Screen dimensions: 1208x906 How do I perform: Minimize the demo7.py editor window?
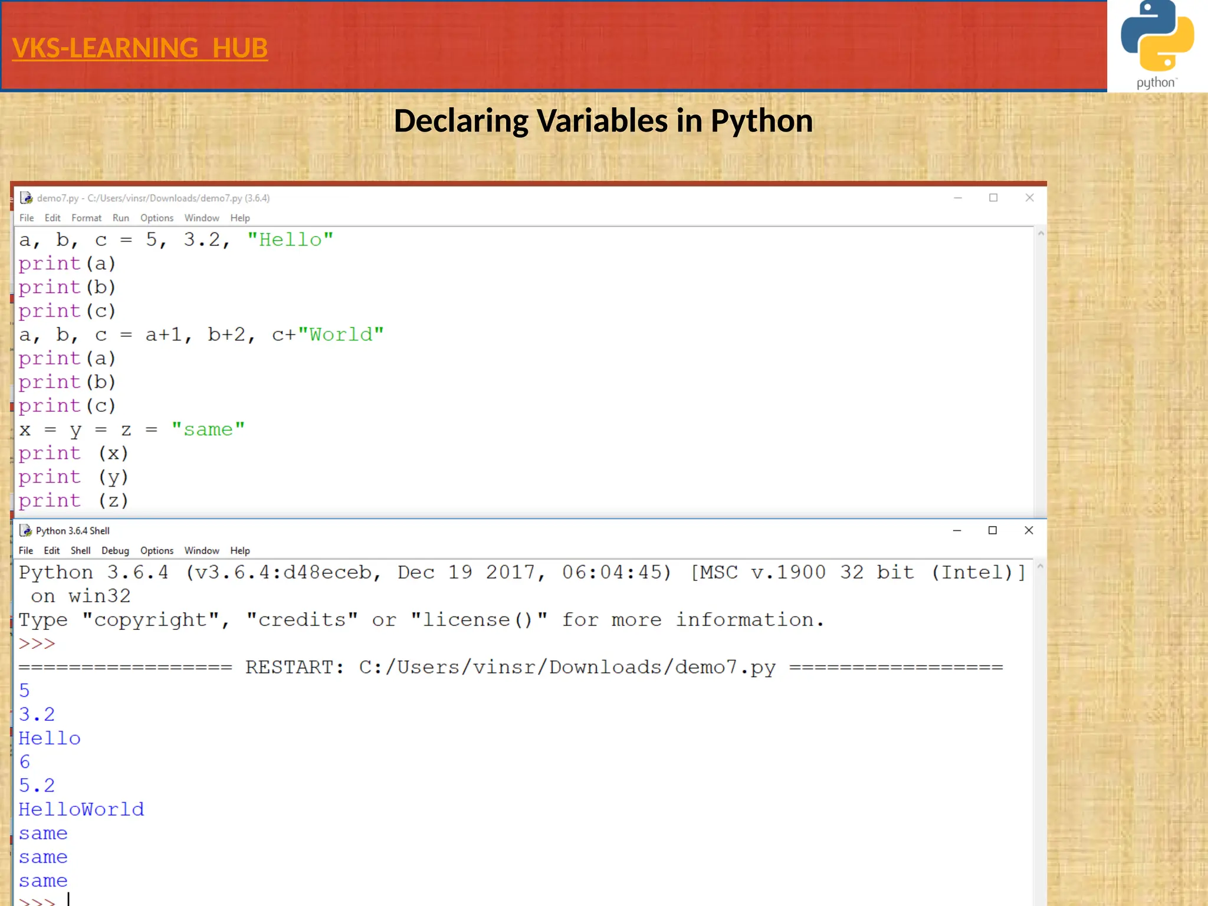tap(958, 198)
